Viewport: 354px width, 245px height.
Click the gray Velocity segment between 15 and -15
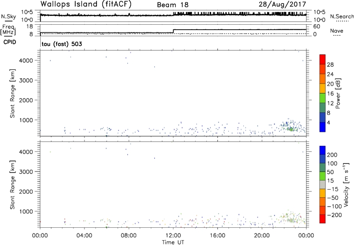tap(323, 184)
